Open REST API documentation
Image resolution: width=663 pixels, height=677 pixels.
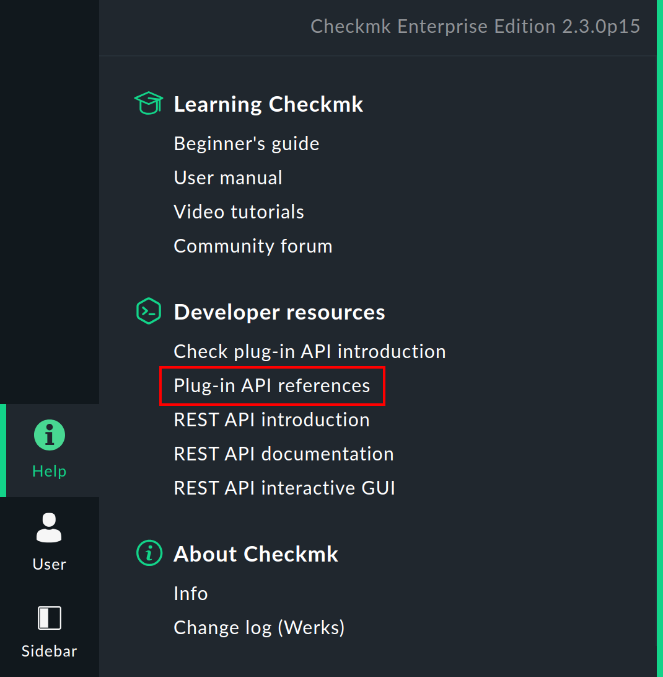[x=284, y=454]
